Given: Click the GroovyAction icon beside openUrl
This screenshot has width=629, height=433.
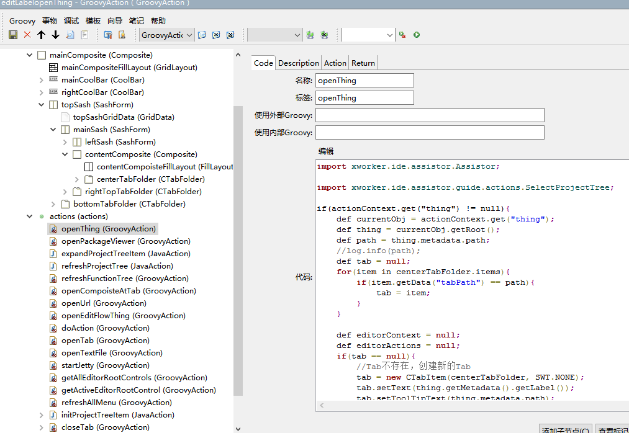Looking at the screenshot, I should [53, 303].
